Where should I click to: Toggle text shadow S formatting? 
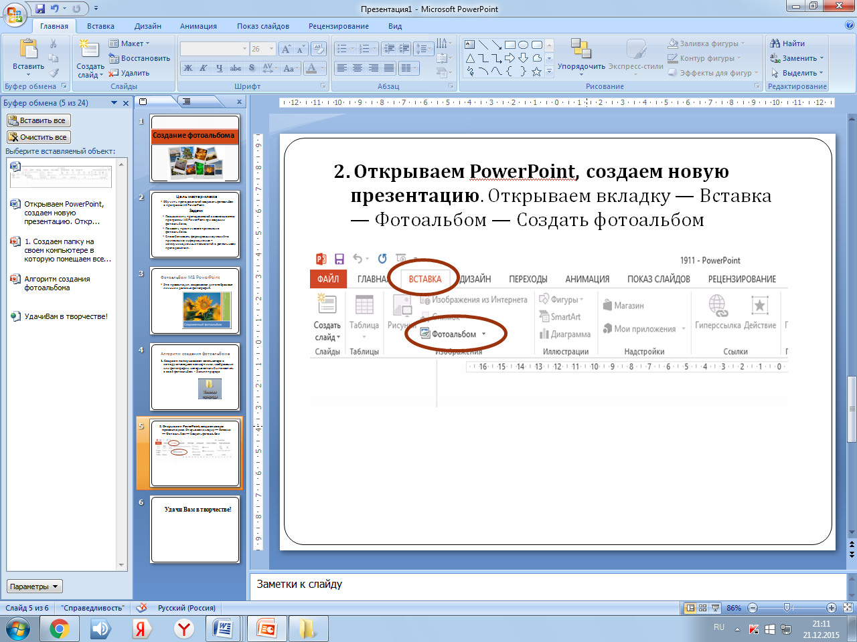[252, 68]
